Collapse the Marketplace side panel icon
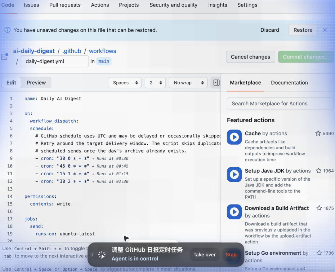The width and height of the screenshot is (335, 272). (216, 82)
